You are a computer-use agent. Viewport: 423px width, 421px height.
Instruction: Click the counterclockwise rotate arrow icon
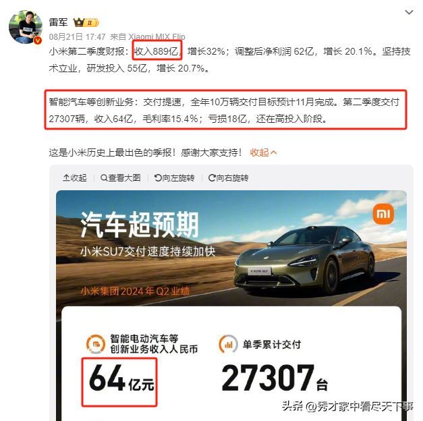(158, 178)
